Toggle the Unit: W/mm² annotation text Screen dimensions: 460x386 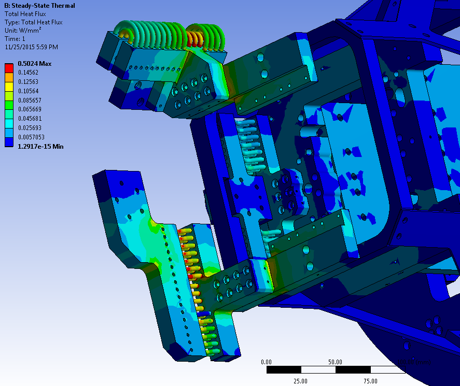click(22, 30)
